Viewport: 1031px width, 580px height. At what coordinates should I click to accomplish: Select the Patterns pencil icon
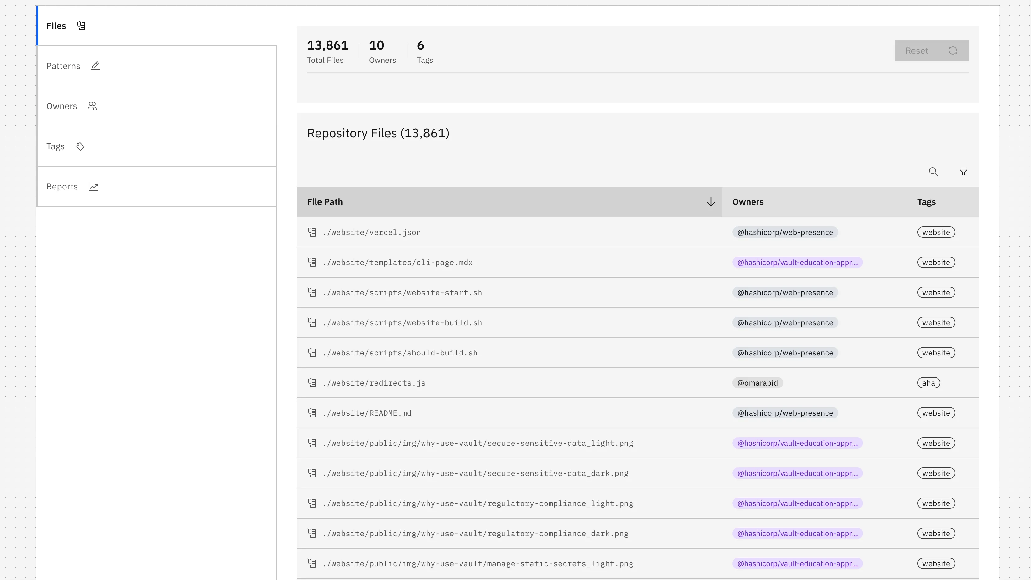(x=95, y=66)
